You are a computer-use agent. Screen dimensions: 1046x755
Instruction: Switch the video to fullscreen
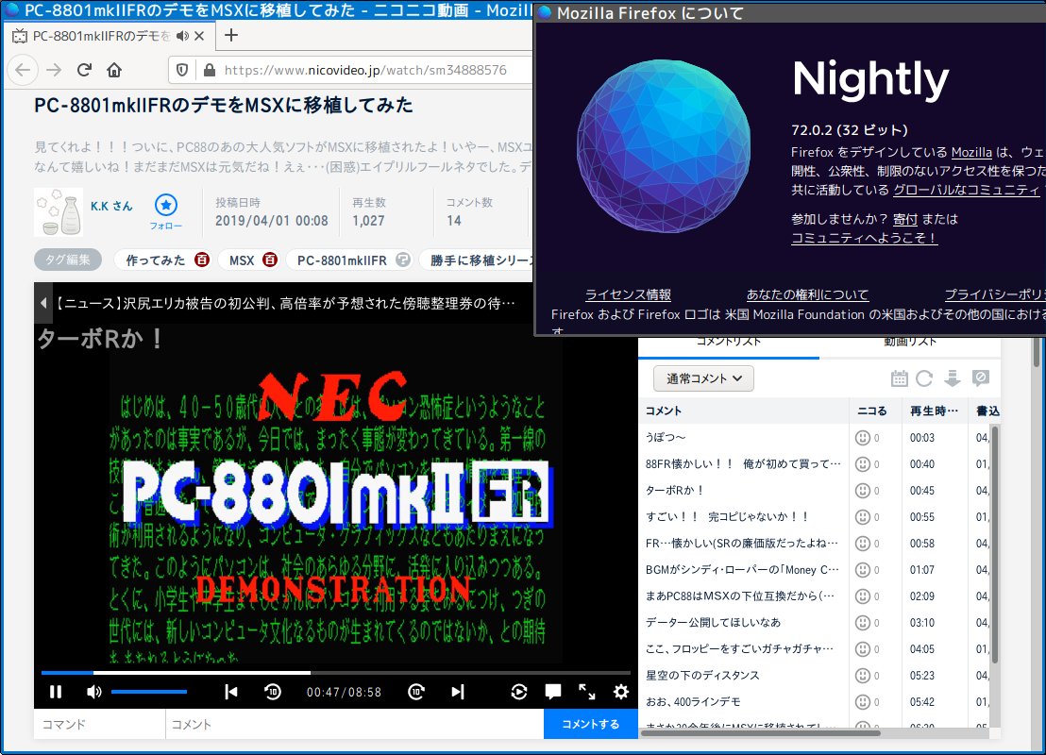587,692
